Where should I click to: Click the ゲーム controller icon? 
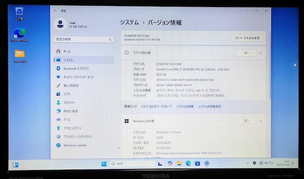point(58,120)
